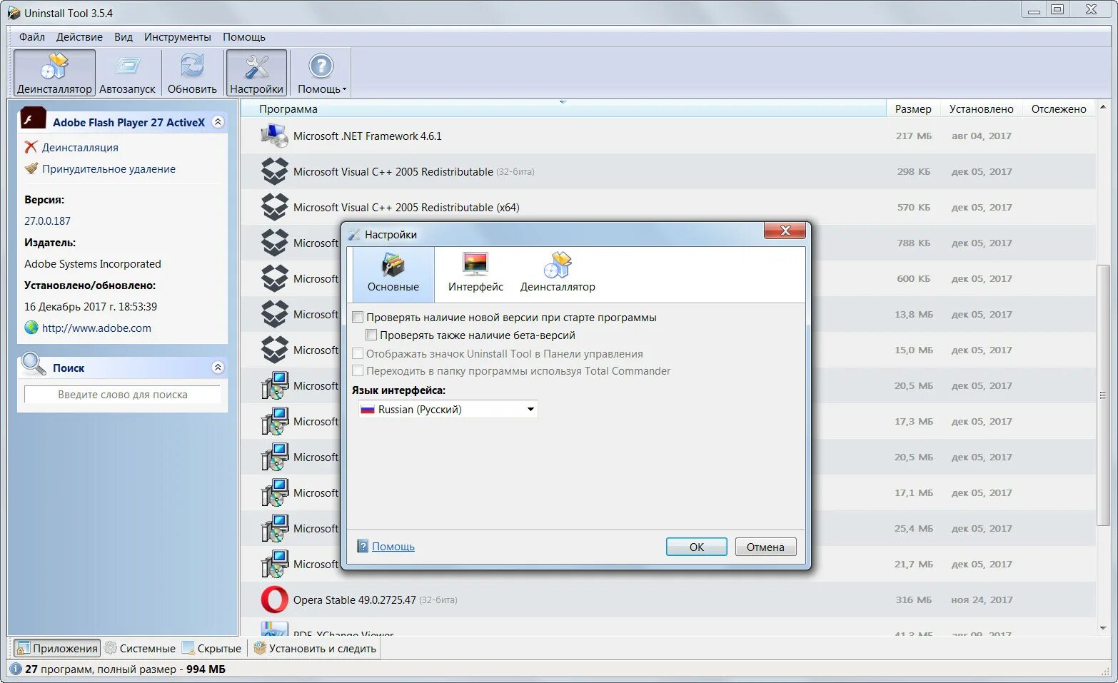Sort by the Установлено column header
The width and height of the screenshot is (1118, 683).
[x=981, y=108]
